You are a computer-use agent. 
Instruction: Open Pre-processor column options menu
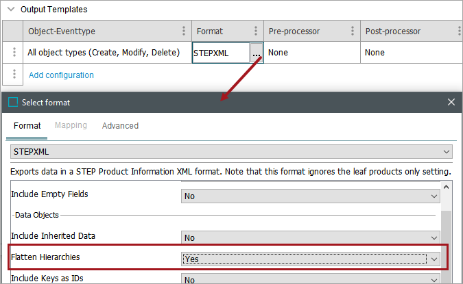[352, 31]
